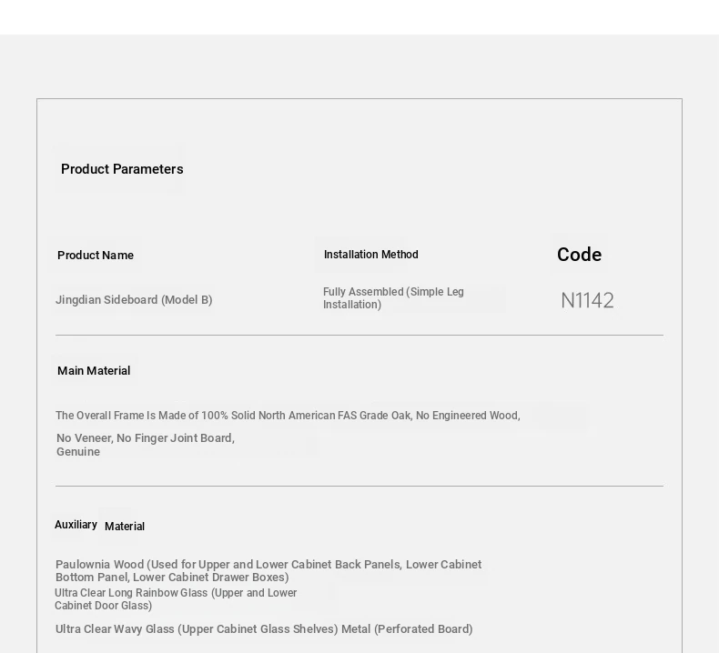Viewport: 719px width, 653px height.
Task: Click the Ultra Clear Wavy Glass text
Action: [x=197, y=629]
